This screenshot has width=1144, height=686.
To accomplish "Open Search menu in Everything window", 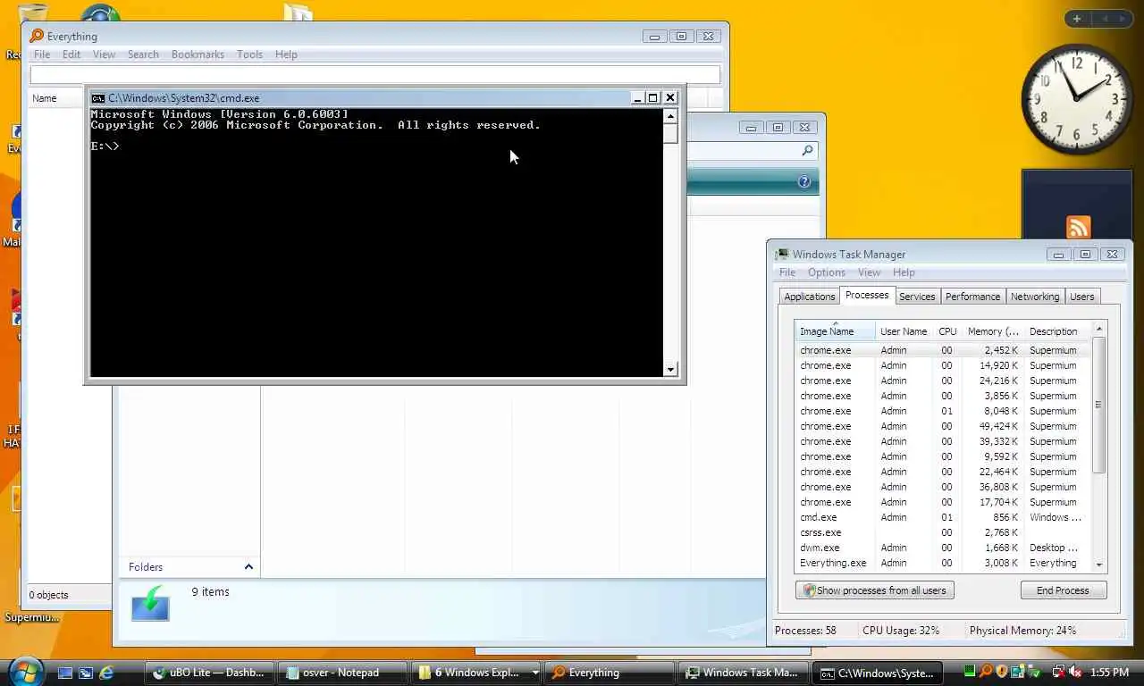I will (x=143, y=54).
